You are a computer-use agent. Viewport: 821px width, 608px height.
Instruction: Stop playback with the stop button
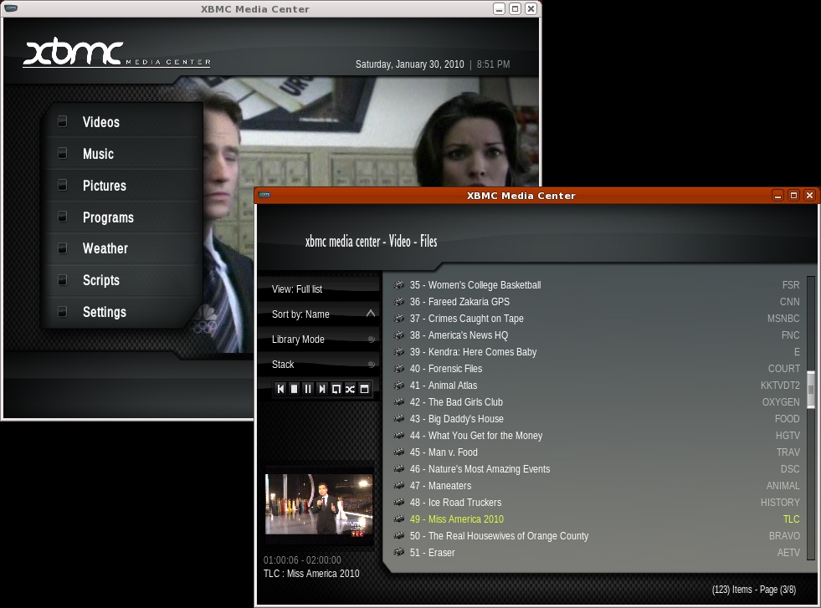(x=295, y=389)
